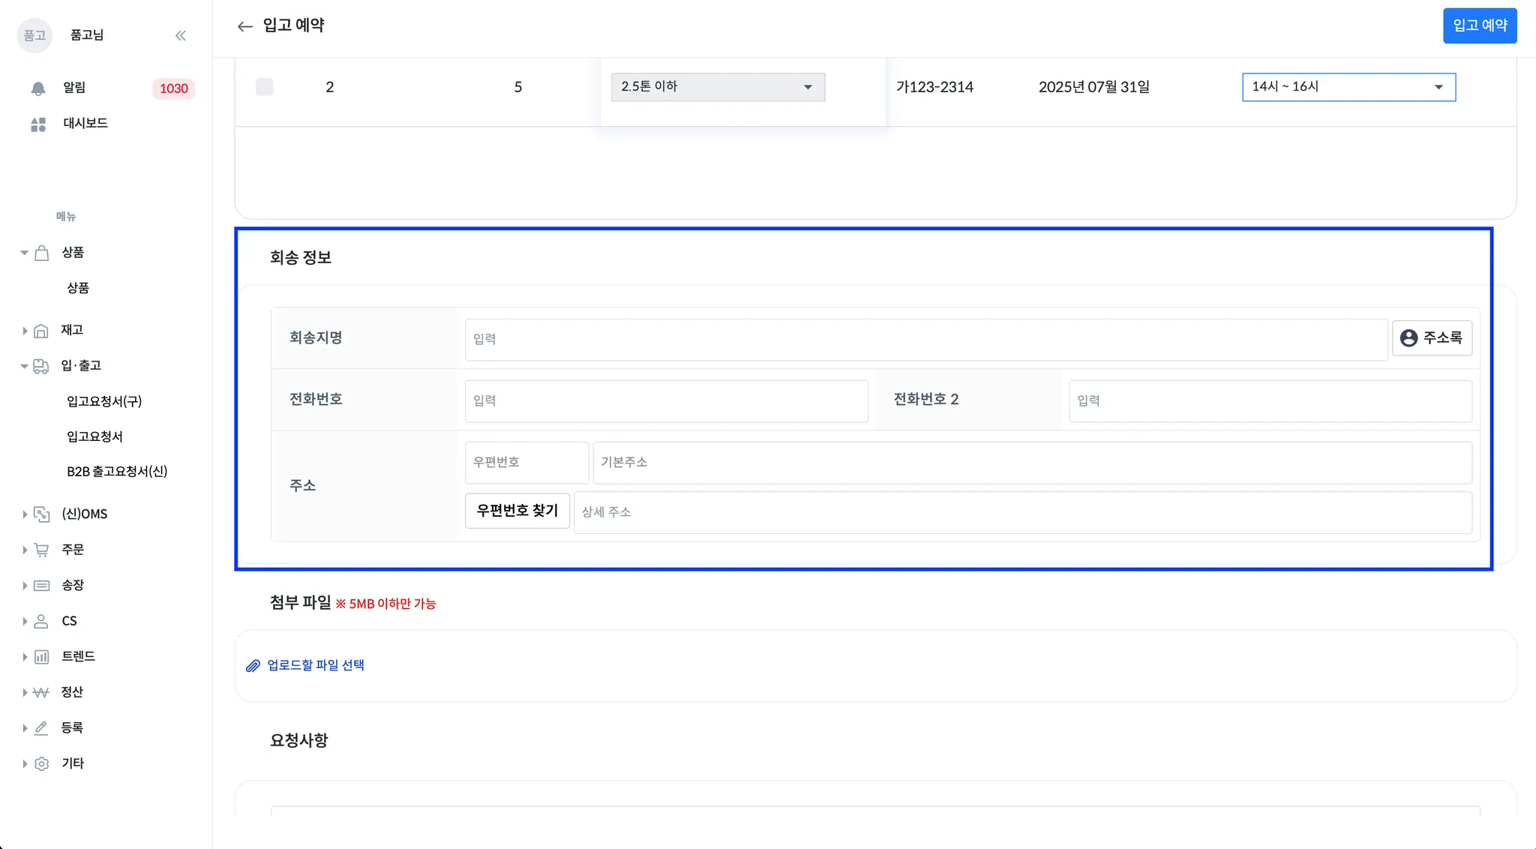The width and height of the screenshot is (1536, 849).
Task: Open the 주소록 address book
Action: (1431, 338)
